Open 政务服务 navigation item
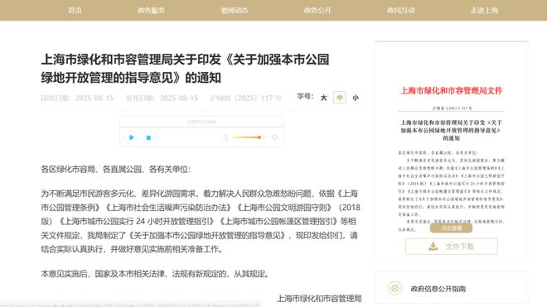Image resolution: width=547 pixels, height=307 pixels. tap(151, 10)
